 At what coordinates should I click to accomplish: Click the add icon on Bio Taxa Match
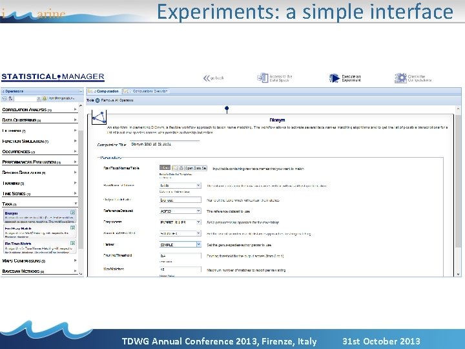tap(72, 243)
